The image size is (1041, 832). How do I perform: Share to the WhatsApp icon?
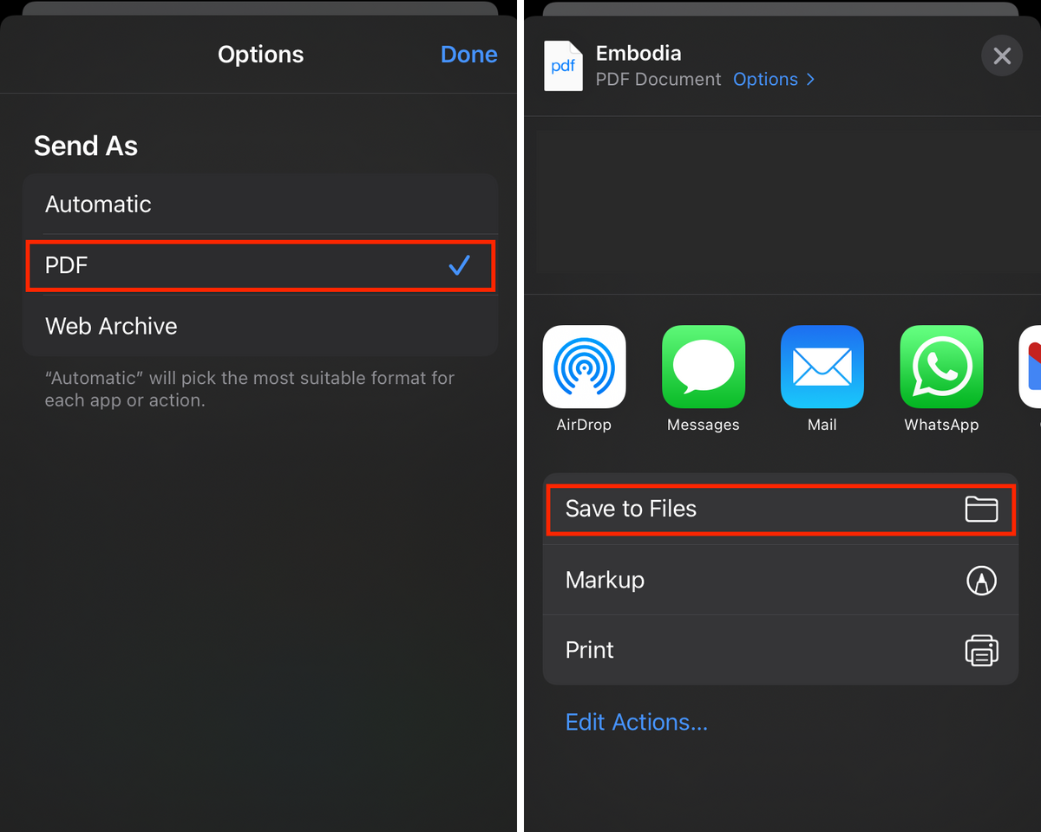[x=941, y=367]
